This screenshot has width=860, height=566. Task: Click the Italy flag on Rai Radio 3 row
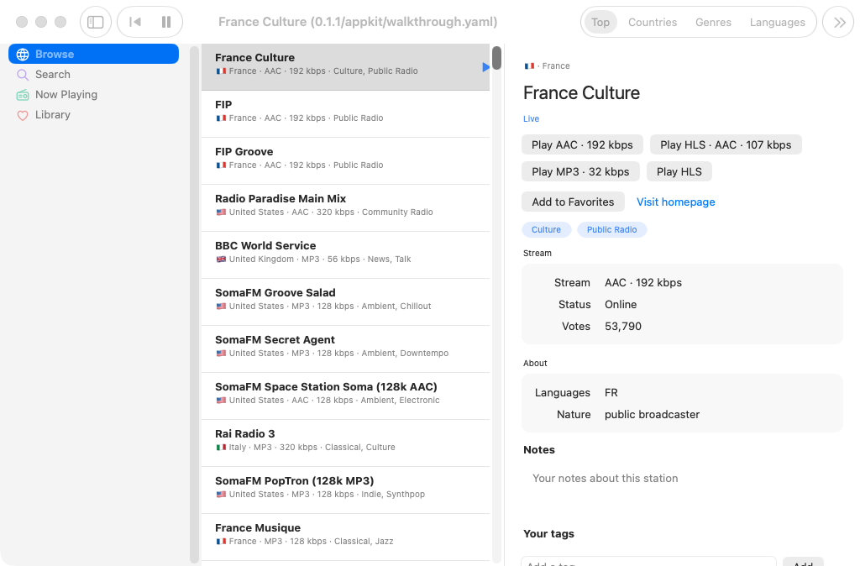(x=221, y=448)
